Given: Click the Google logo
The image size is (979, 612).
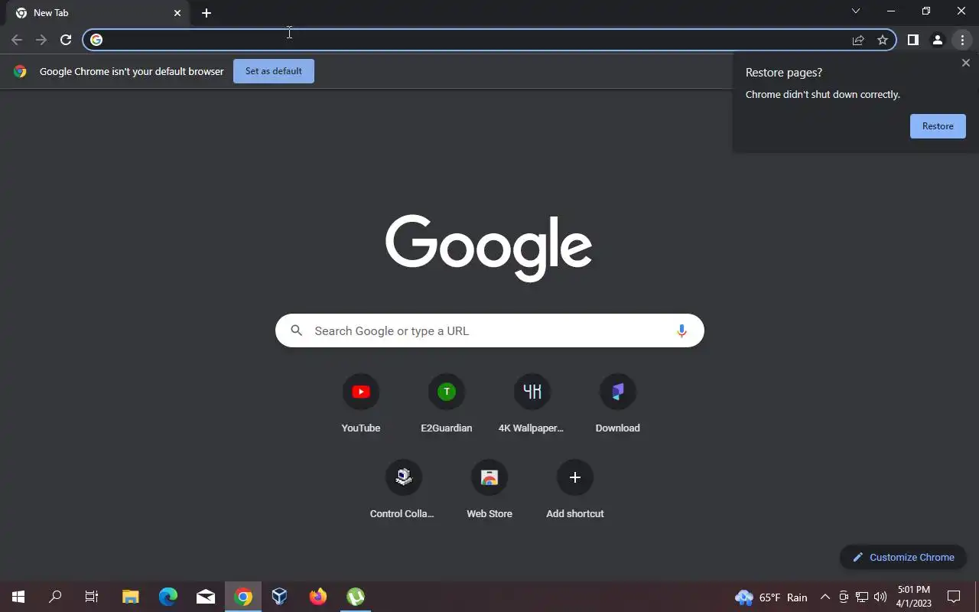Looking at the screenshot, I should 489,248.
